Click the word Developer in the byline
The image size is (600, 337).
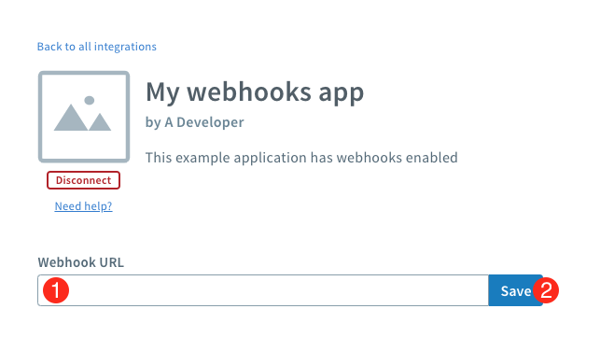(x=210, y=122)
